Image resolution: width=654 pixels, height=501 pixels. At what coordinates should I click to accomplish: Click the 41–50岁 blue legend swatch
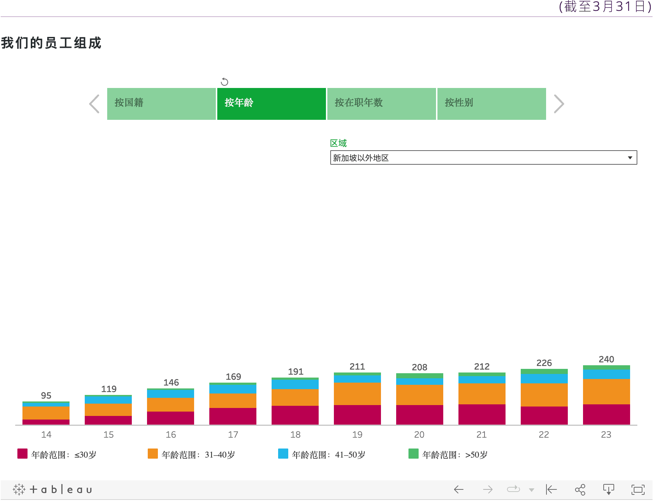pos(283,454)
